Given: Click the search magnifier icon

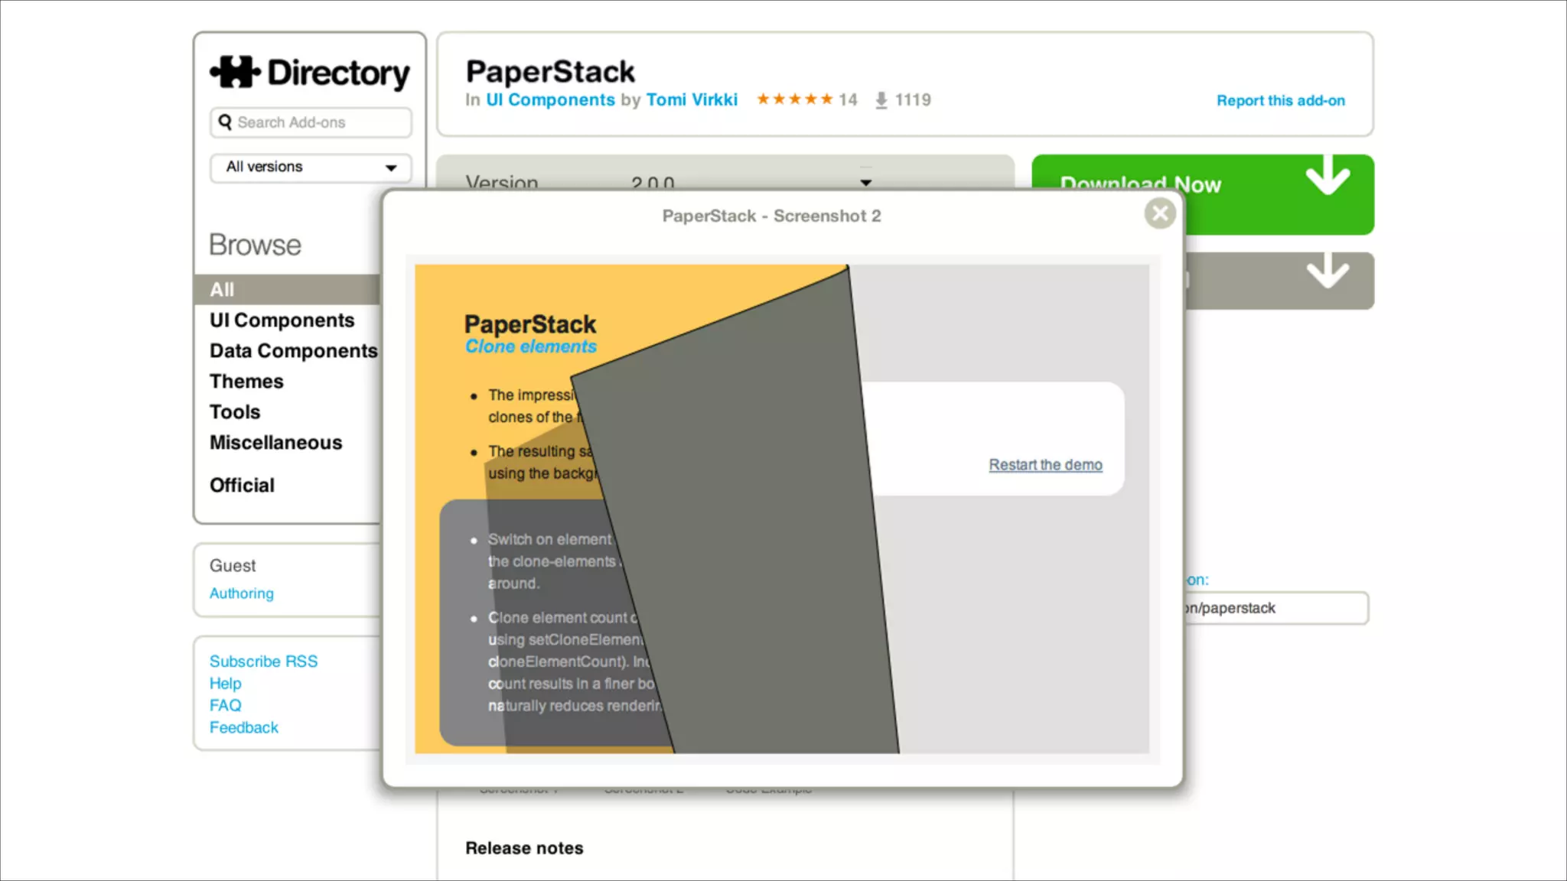Looking at the screenshot, I should click(225, 122).
